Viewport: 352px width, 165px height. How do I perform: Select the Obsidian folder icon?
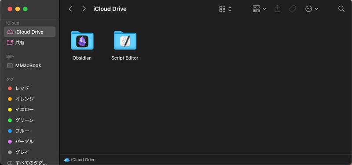pyautogui.click(x=82, y=40)
